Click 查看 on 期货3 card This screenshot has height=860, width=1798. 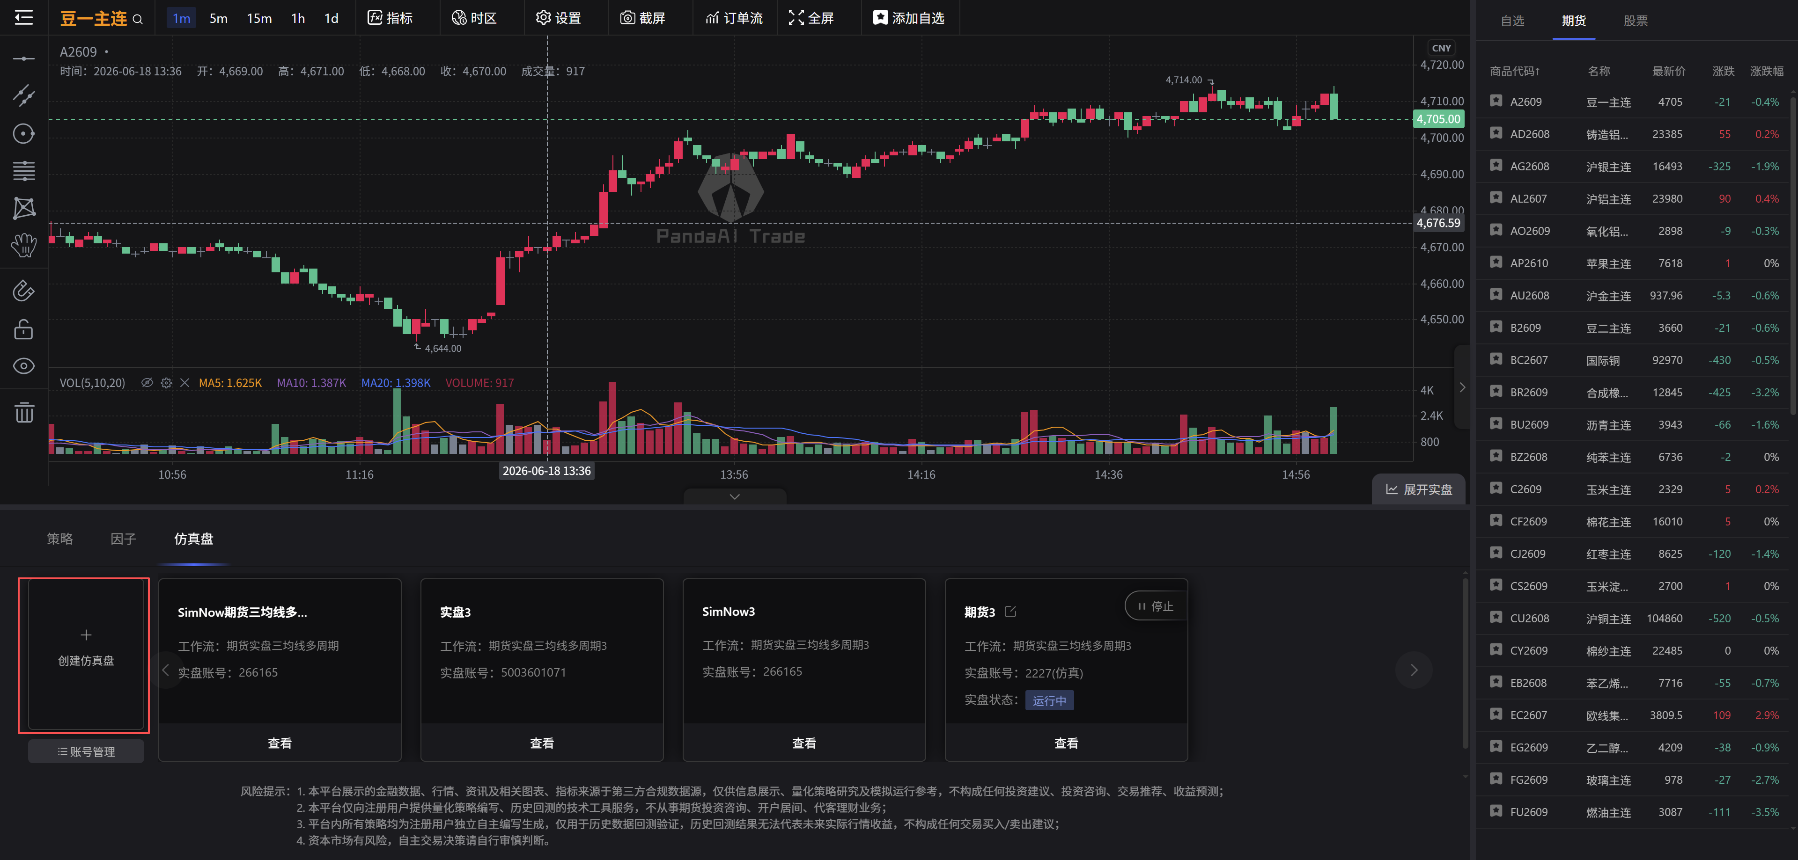pyautogui.click(x=1066, y=743)
